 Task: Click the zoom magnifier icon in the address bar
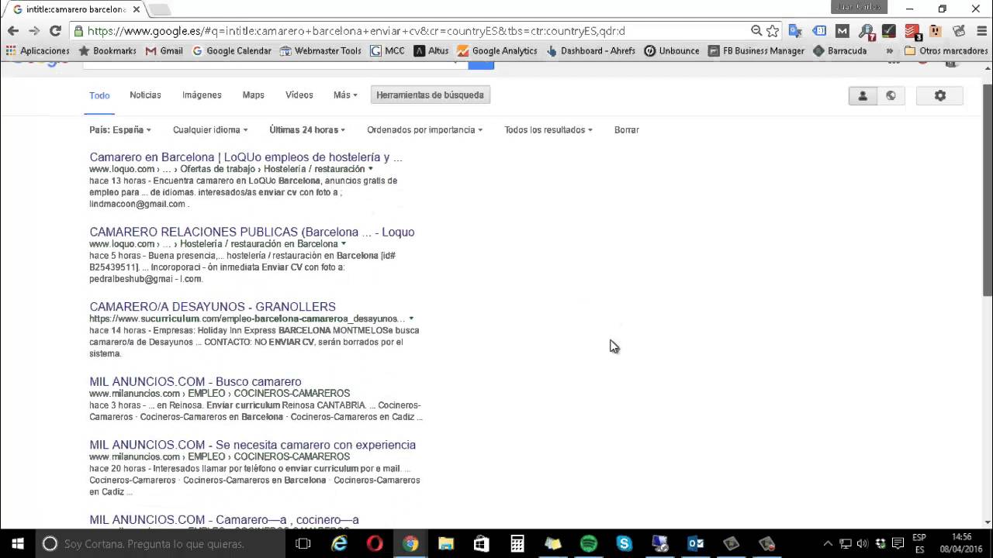pos(756,31)
